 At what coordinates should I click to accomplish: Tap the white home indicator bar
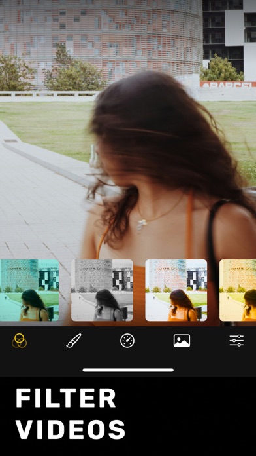pos(128,370)
